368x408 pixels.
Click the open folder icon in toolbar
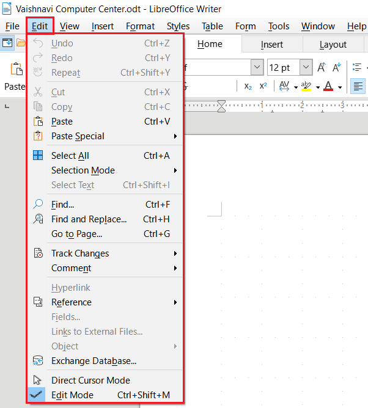coord(21,42)
